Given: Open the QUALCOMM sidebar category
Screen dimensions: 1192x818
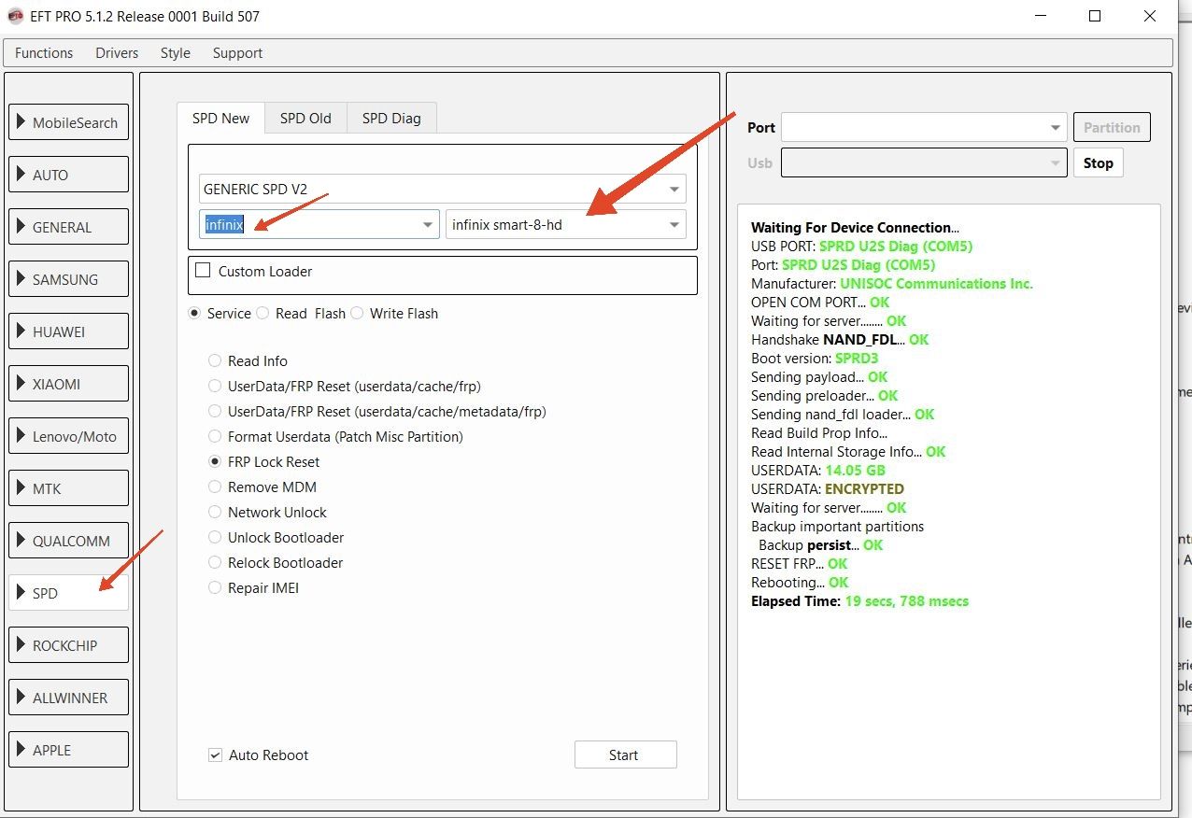Looking at the screenshot, I should [68, 541].
